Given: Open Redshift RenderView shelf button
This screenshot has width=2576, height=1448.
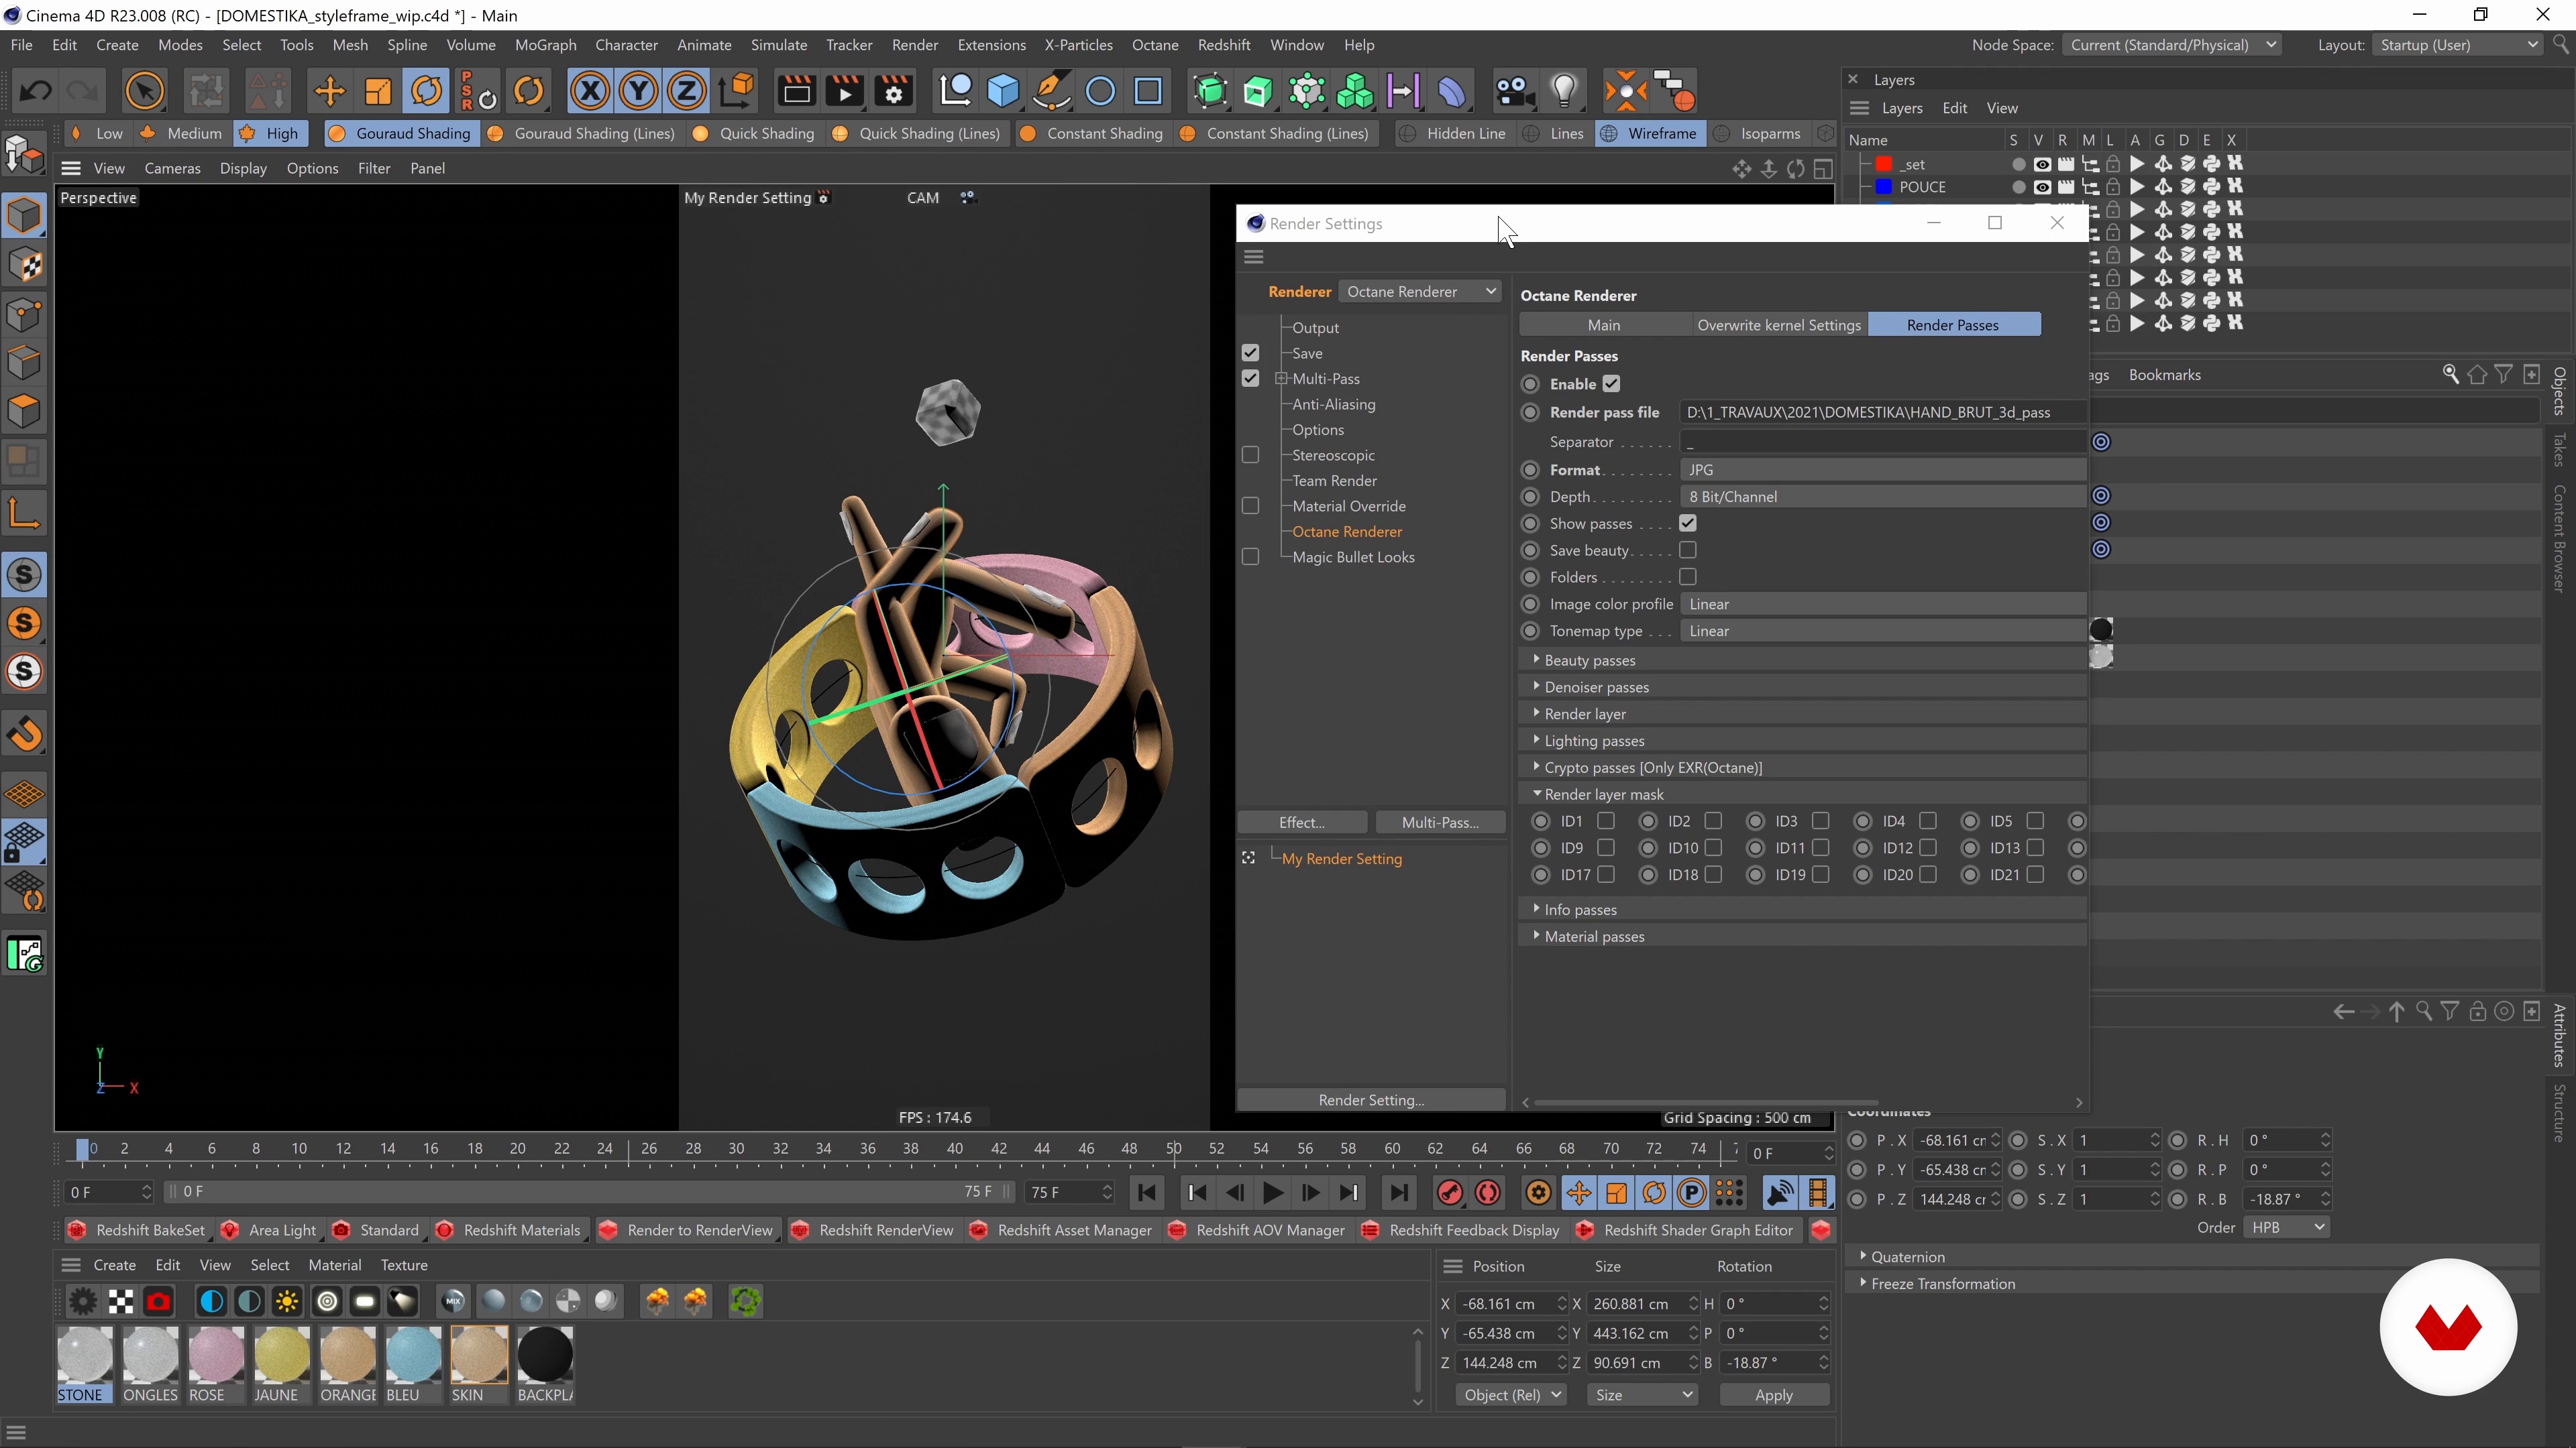Looking at the screenshot, I should [873, 1230].
